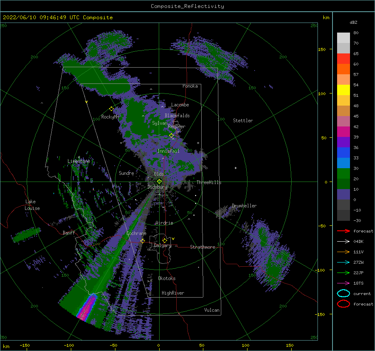The height and width of the screenshot is (351, 375).
Task: Select the lightest grey 70-80 dBZ swatch
Action: tap(343, 38)
